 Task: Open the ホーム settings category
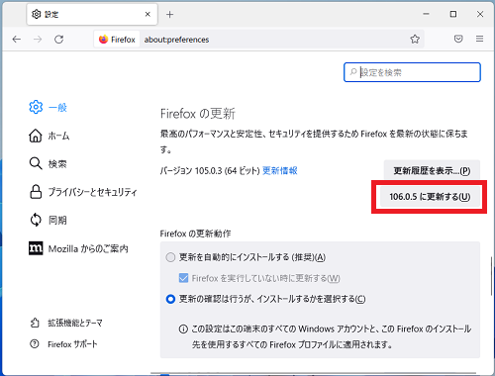pyautogui.click(x=49, y=136)
